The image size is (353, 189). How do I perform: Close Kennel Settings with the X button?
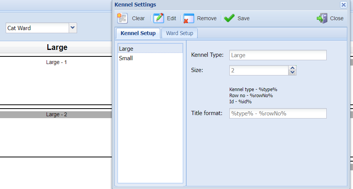(x=343, y=5)
